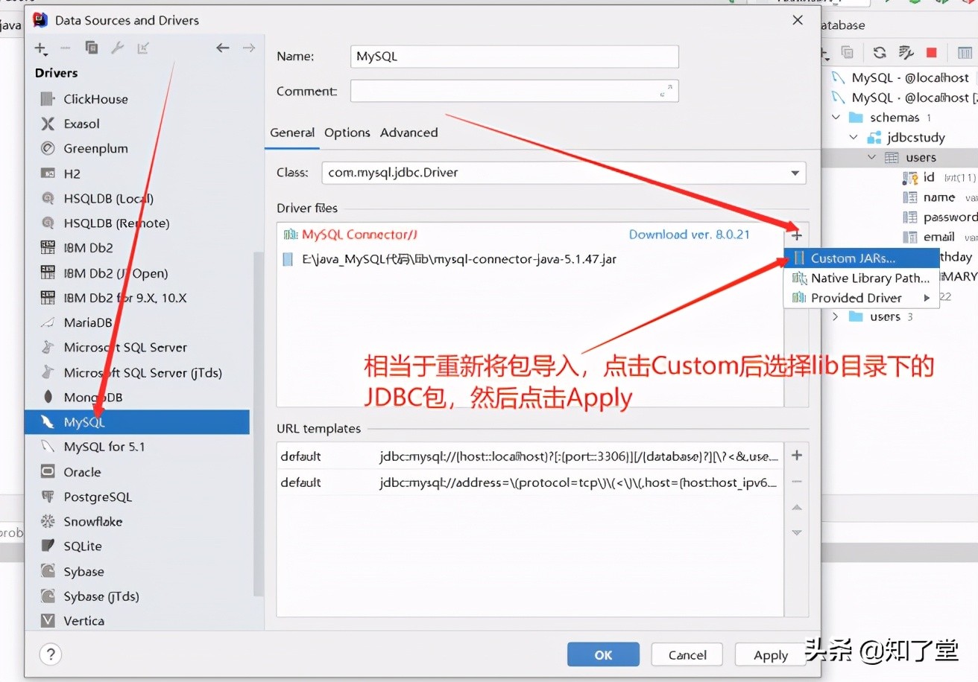Click plus to add driver file

[x=797, y=235]
